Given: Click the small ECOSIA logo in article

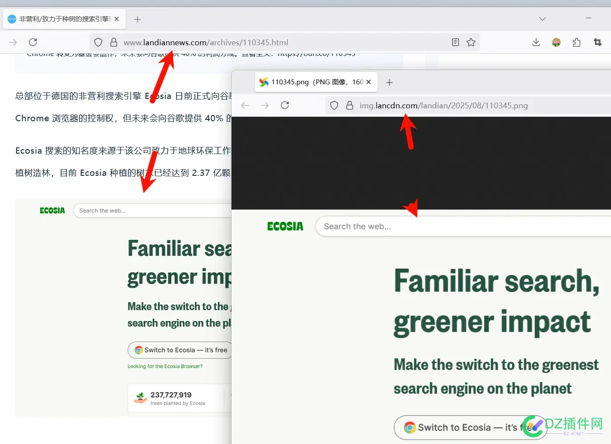Looking at the screenshot, I should 52,210.
